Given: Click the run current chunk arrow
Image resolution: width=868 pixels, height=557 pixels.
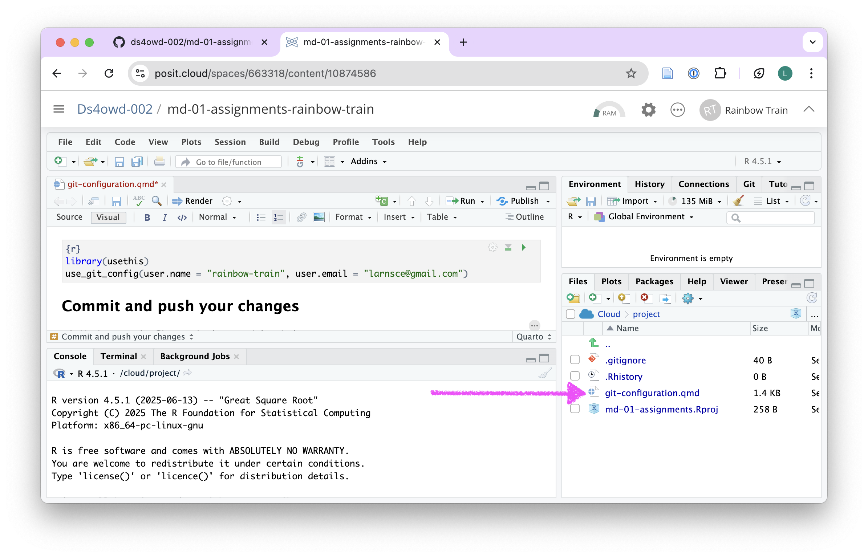Looking at the screenshot, I should click(x=523, y=248).
